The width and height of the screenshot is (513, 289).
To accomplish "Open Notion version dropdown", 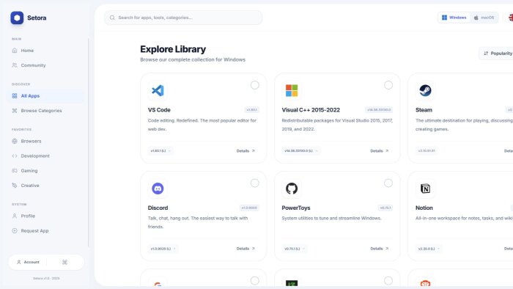I will click(x=429, y=249).
